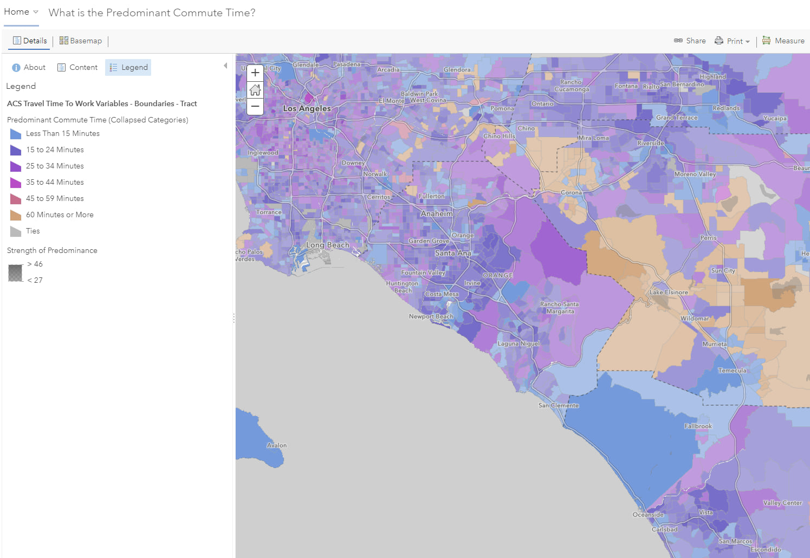Switch to the Legend tab
Image resolution: width=810 pixels, height=558 pixels.
point(128,67)
